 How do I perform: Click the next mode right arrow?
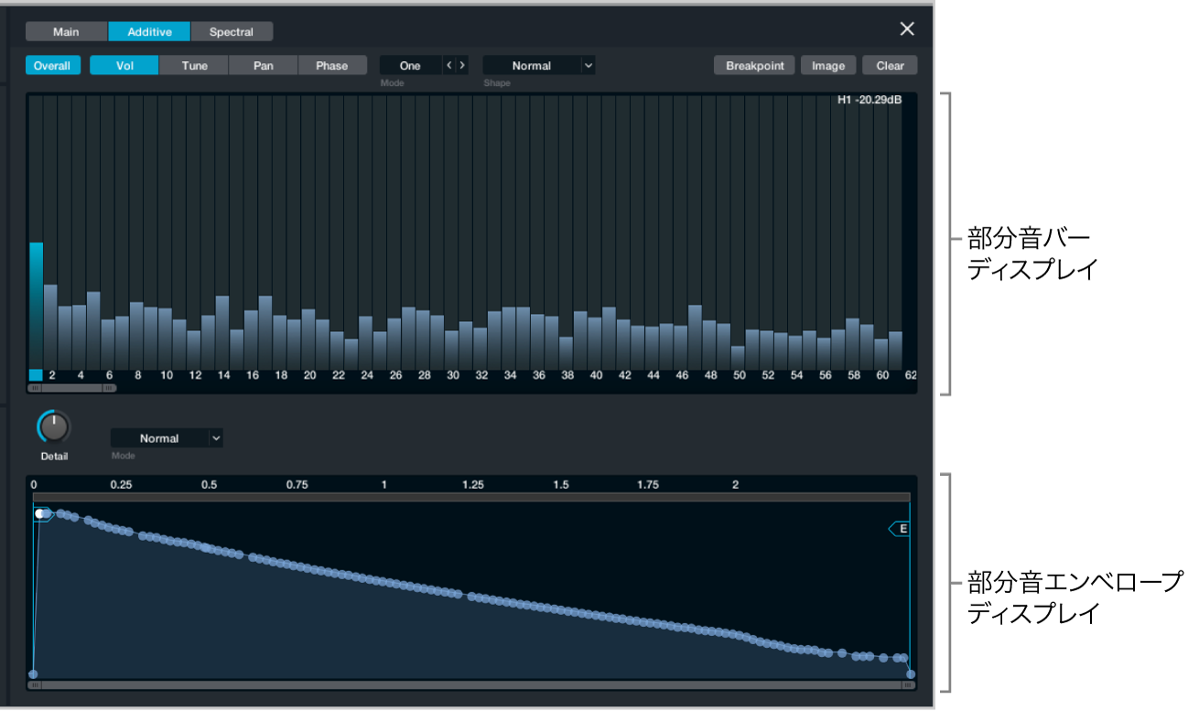tap(462, 66)
